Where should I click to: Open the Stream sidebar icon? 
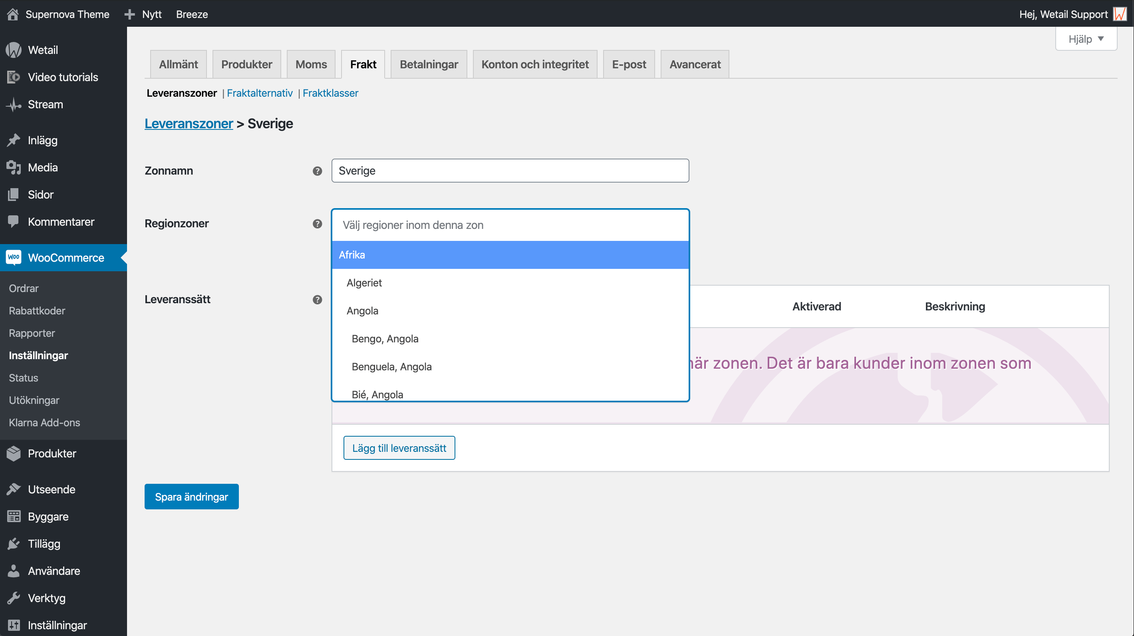point(14,104)
